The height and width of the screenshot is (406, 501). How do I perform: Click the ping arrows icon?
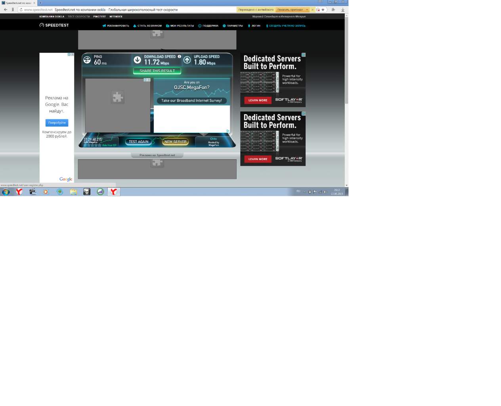87,60
